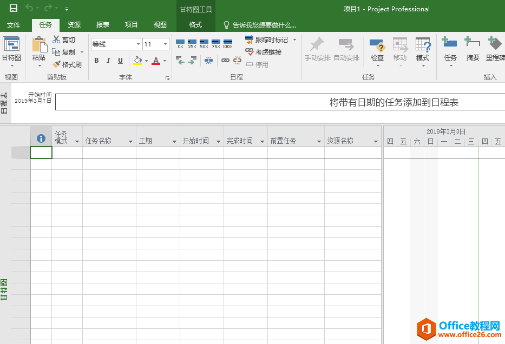Click the Link Tasks chain icon

tap(225, 61)
